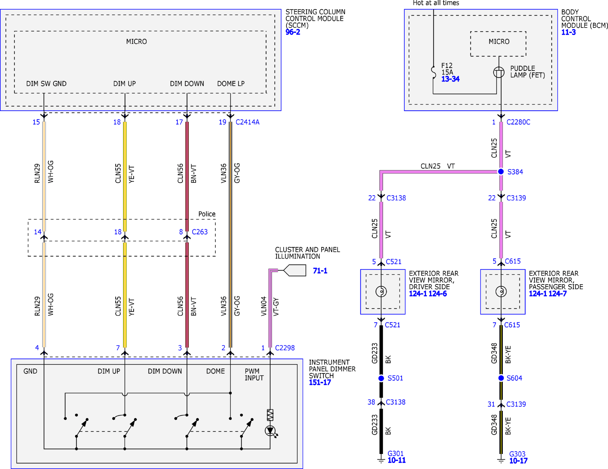
Task: Click the violet CLN25 VT horizontal wire
Action: (440, 172)
